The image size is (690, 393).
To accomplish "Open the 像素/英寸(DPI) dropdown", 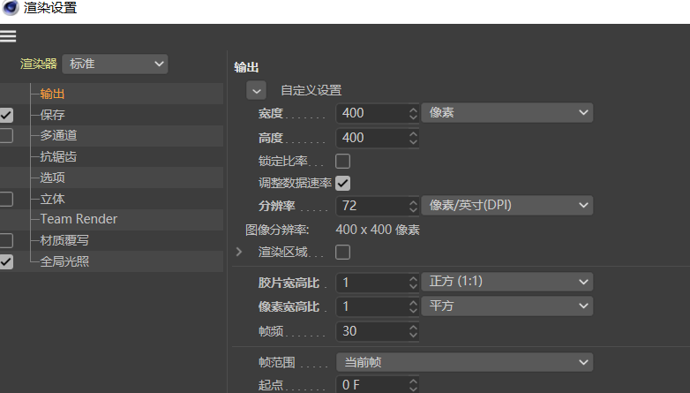I will click(x=506, y=206).
